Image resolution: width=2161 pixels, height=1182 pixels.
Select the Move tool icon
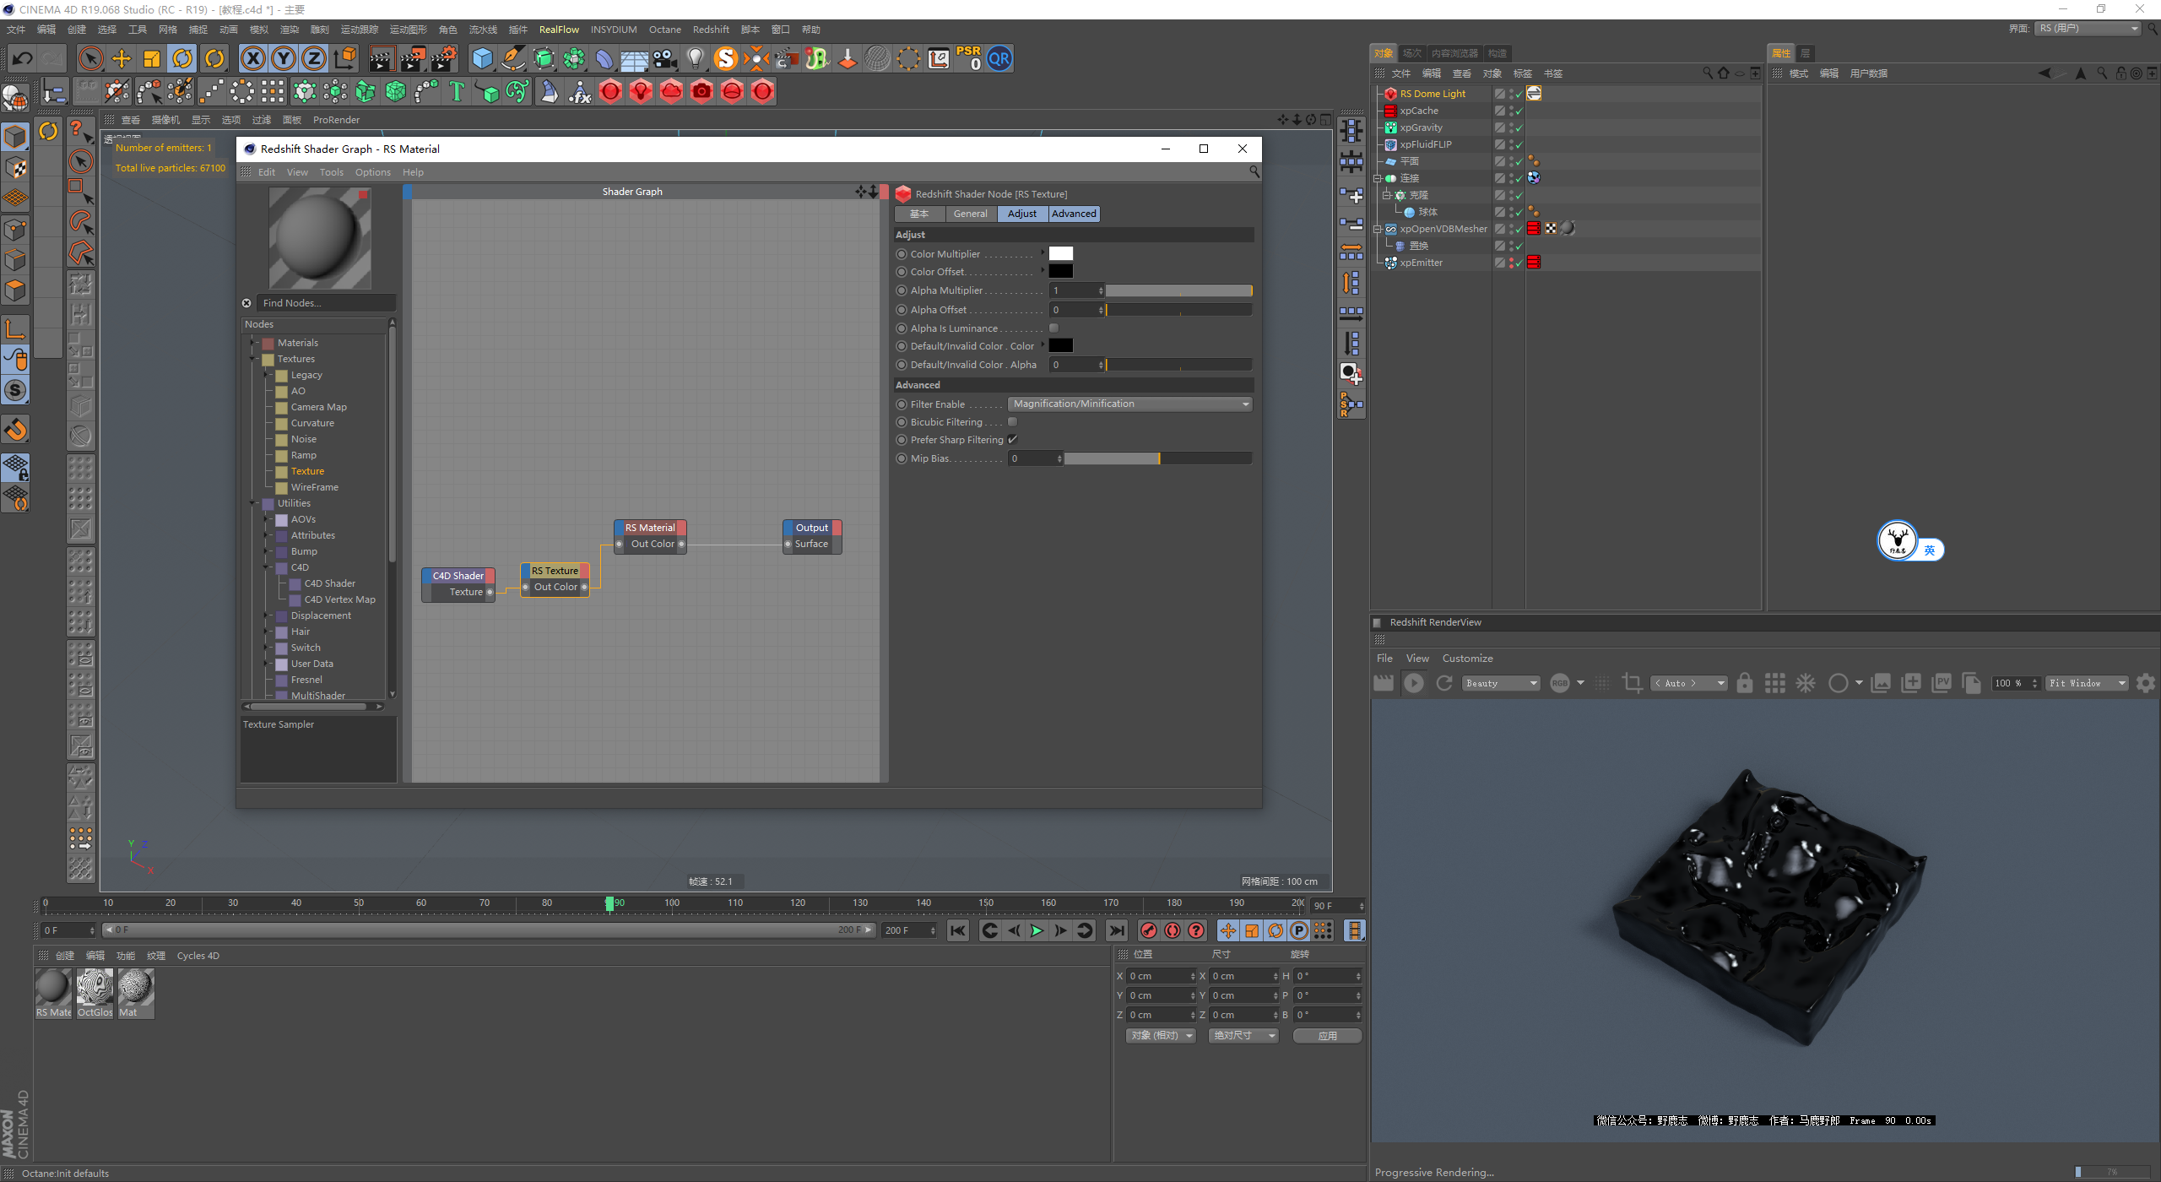click(x=122, y=58)
